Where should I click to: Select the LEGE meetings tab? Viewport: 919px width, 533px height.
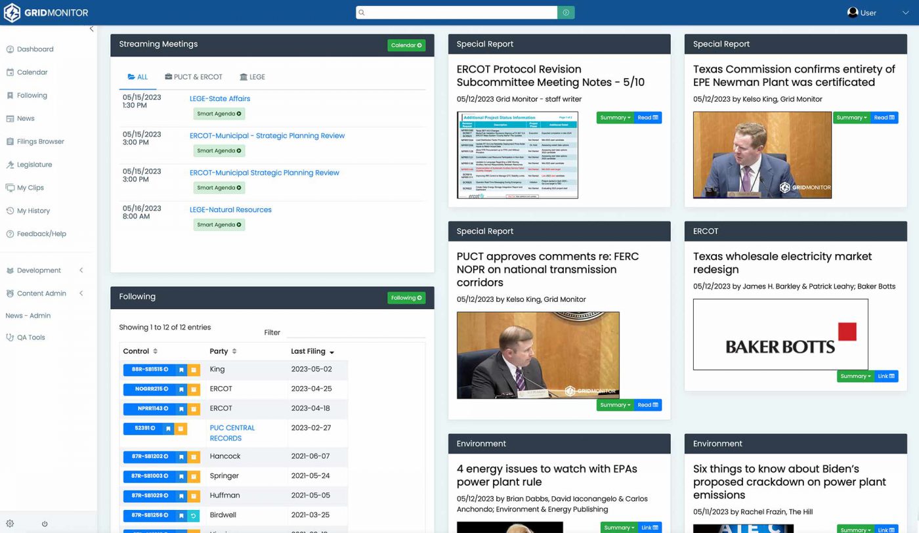[253, 77]
